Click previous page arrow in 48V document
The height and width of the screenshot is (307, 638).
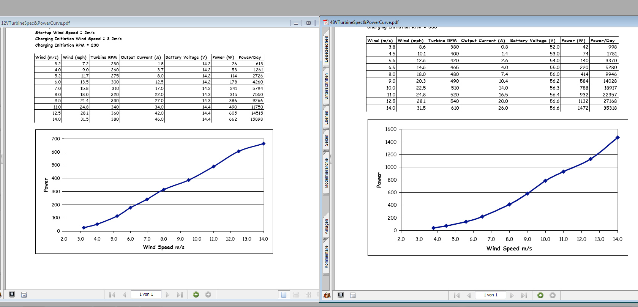469,295
